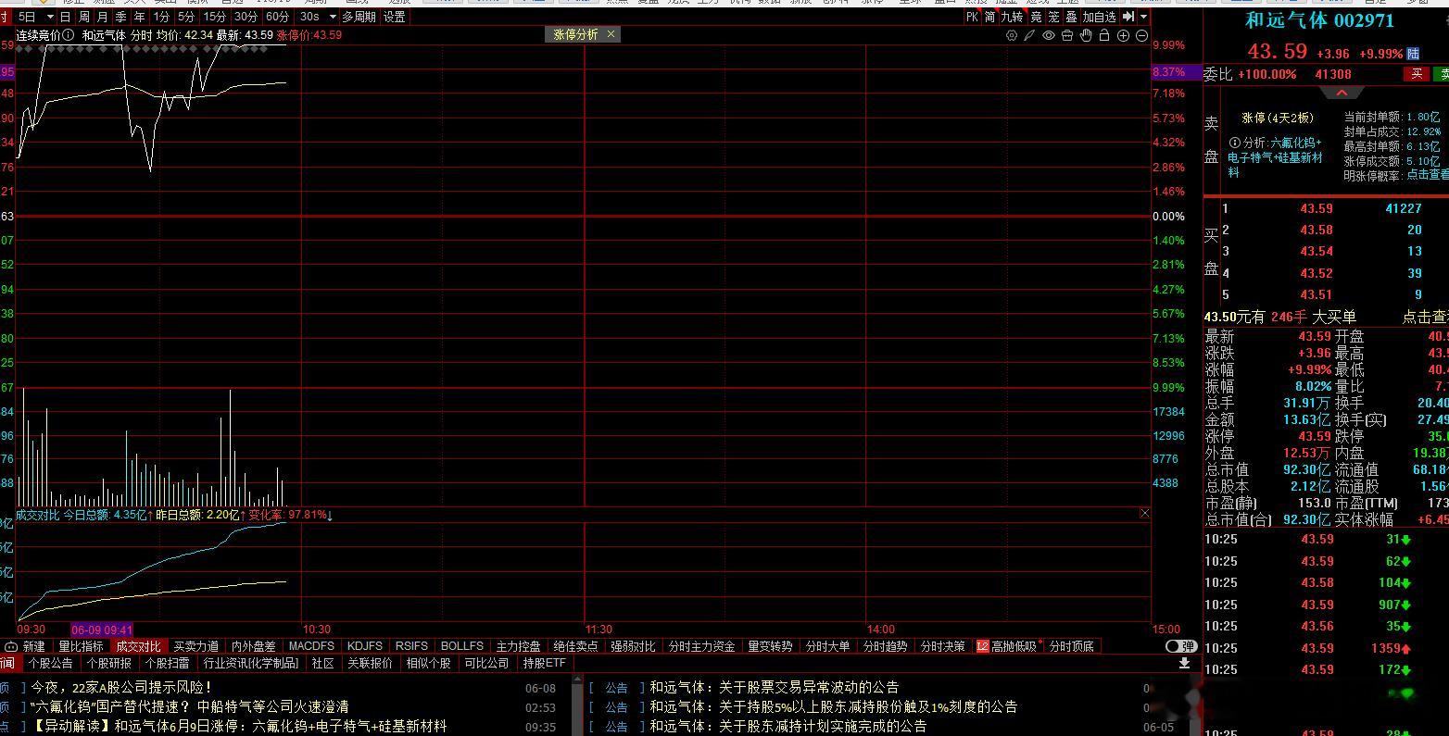Toggle the eye visibility icon on chart

tap(1049, 35)
